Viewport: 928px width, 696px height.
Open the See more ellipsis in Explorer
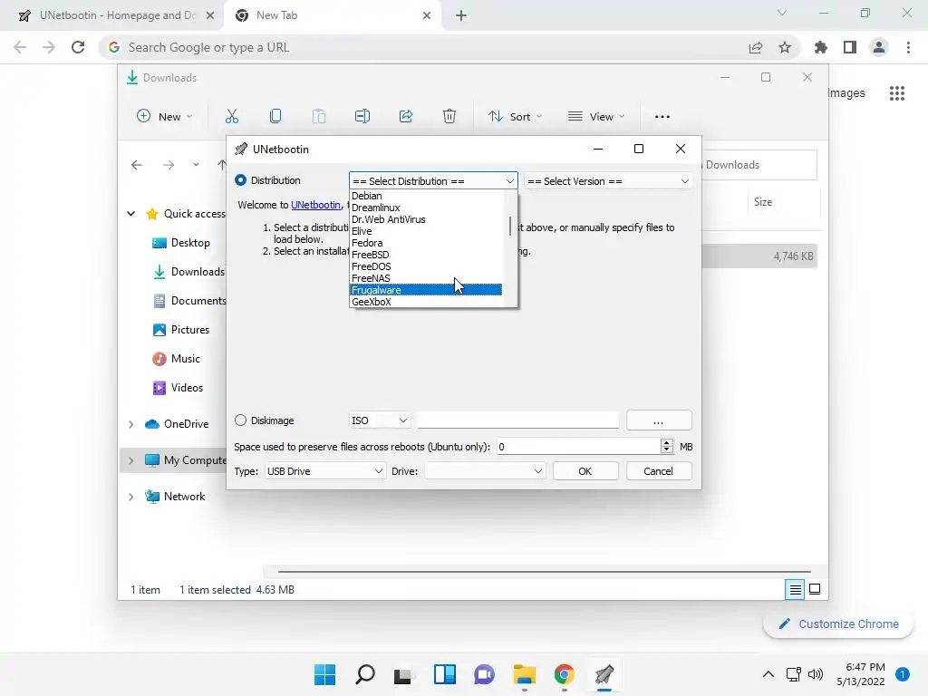click(x=662, y=117)
